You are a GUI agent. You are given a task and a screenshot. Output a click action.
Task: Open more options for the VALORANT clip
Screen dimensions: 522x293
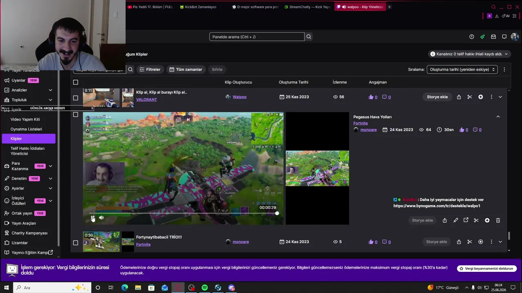[x=491, y=97]
